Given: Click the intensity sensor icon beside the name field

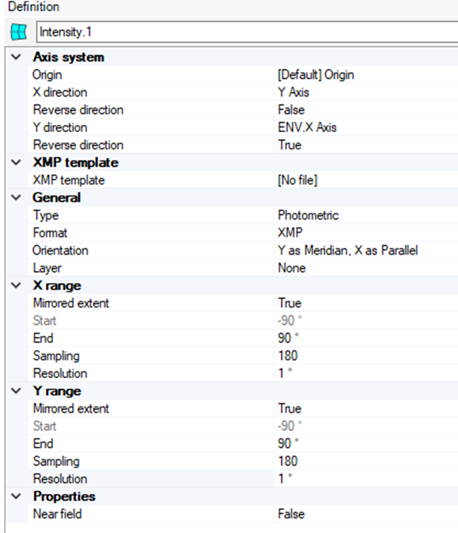Looking at the screenshot, I should pyautogui.click(x=19, y=32).
